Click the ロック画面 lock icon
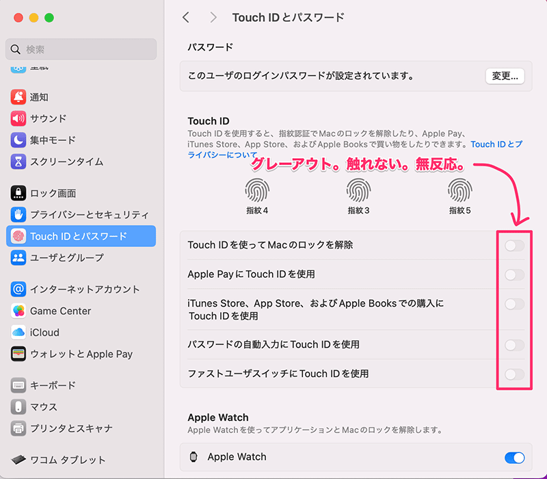Screen dimensions: 547x479 (x=18, y=193)
